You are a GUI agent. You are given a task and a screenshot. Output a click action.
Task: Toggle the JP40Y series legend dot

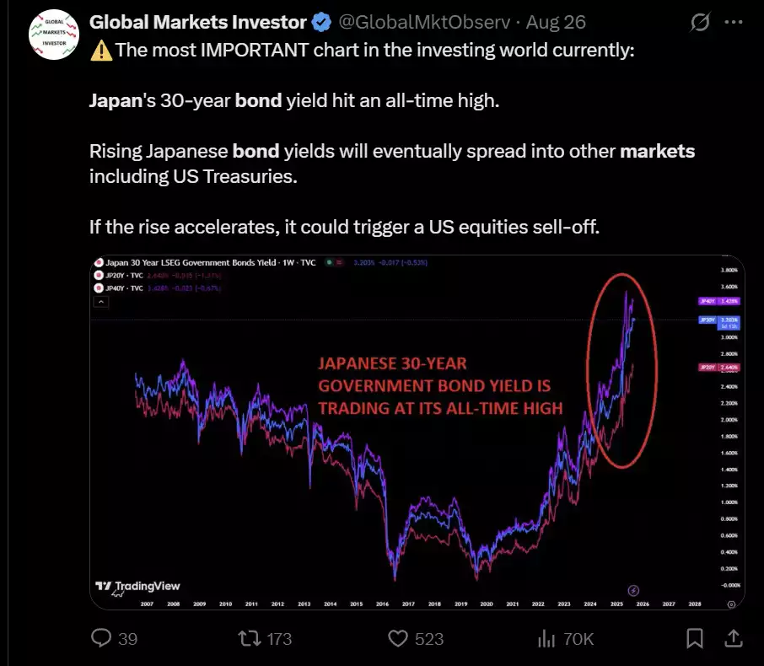pos(99,288)
